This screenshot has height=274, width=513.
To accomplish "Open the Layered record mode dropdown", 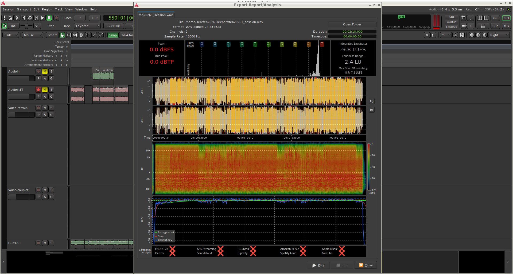I will [x=87, y=26].
